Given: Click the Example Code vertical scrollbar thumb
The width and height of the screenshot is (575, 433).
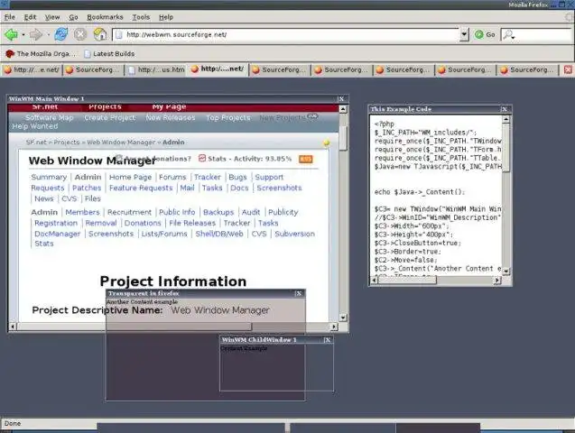Looking at the screenshot, I should (x=505, y=148).
